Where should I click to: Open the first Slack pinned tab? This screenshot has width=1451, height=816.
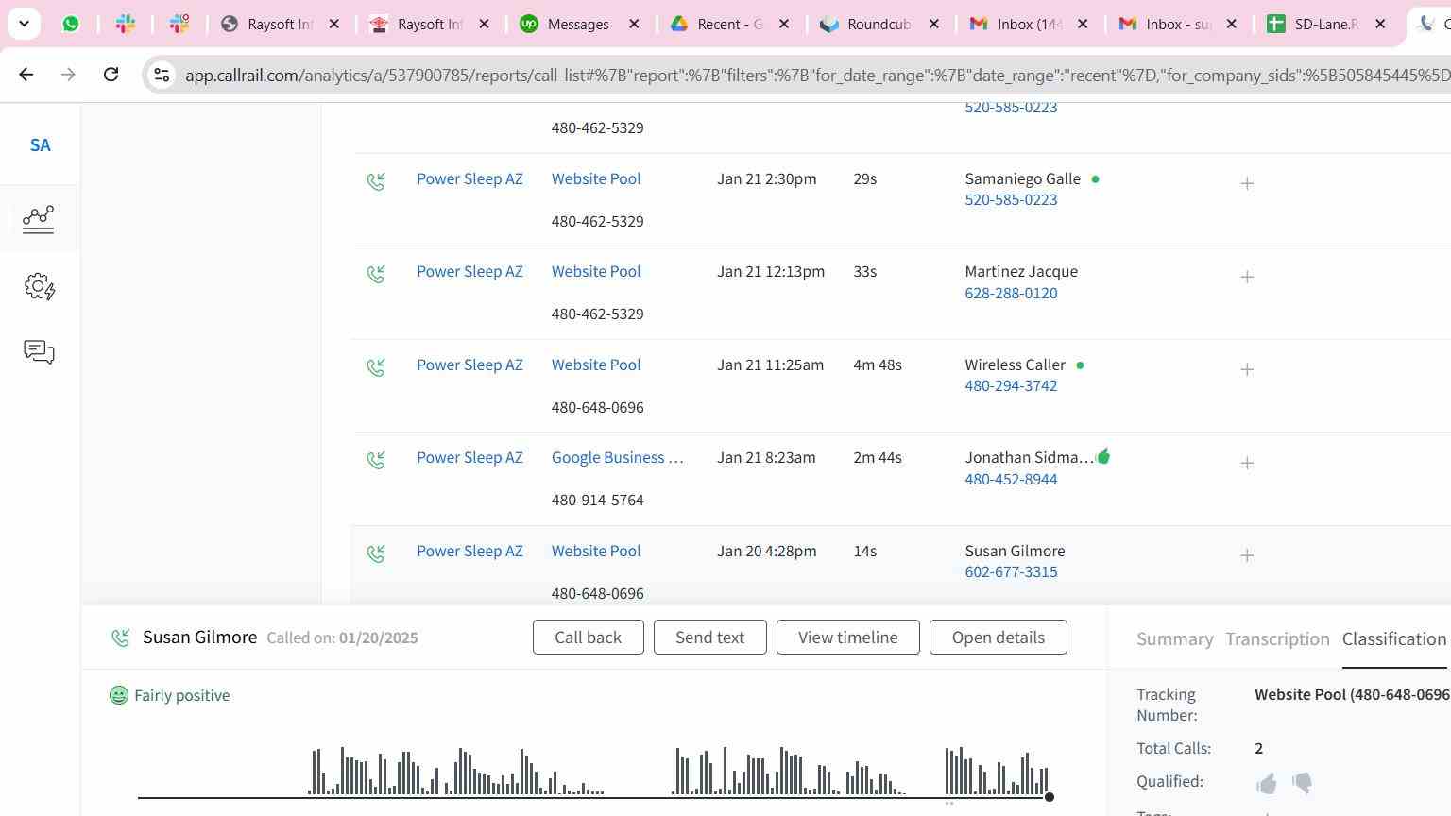pos(126,24)
